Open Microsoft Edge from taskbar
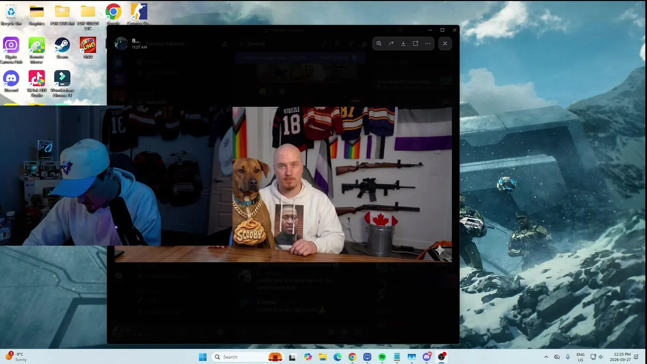 [x=337, y=357]
